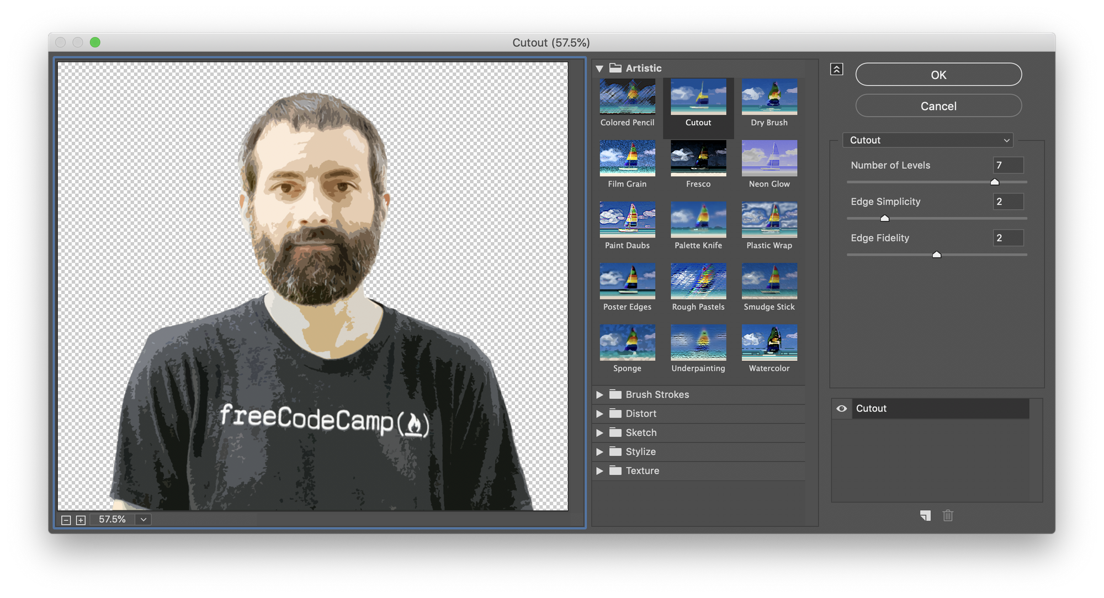Cancel the filter gallery dialog
Viewport: 1104px width, 598px height.
coord(938,106)
